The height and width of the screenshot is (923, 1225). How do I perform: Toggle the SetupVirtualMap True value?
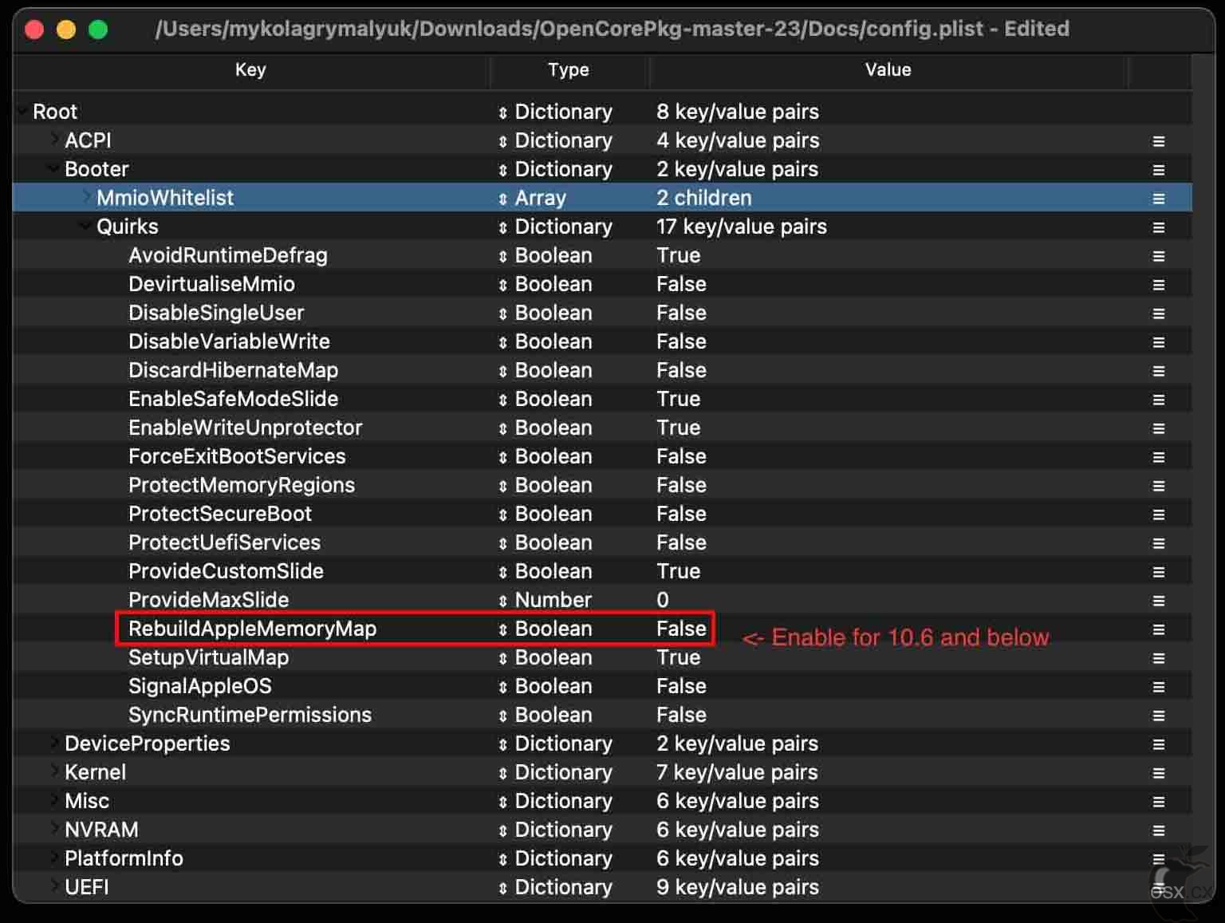pyautogui.click(x=678, y=657)
